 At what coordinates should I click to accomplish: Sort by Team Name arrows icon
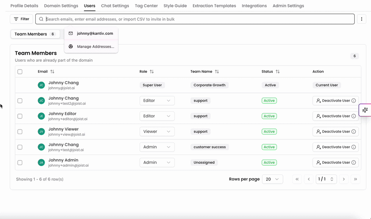click(217, 71)
